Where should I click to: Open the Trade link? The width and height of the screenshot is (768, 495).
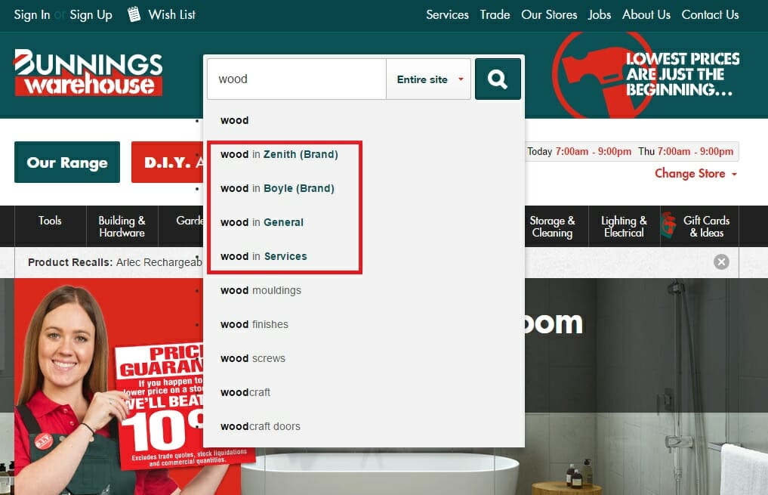tap(495, 14)
